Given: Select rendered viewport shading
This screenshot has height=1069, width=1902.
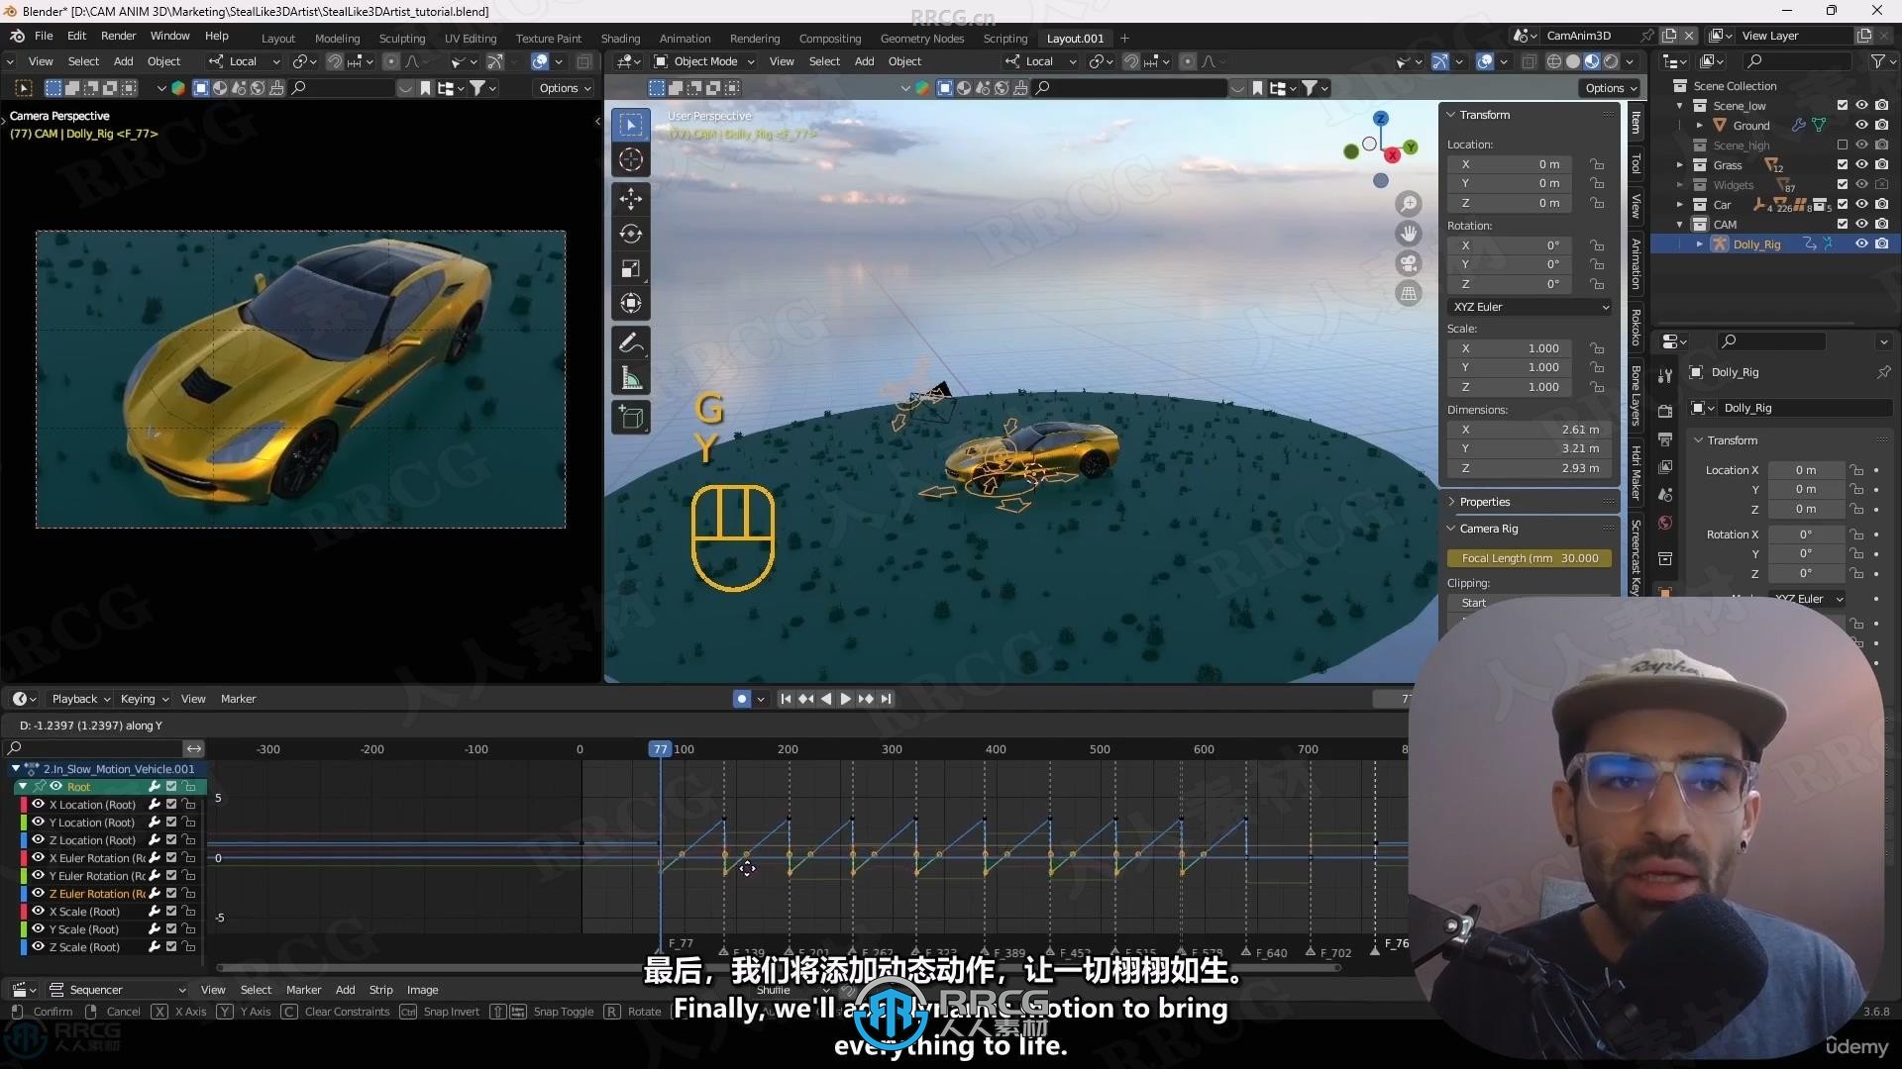Looking at the screenshot, I should point(1611,61).
